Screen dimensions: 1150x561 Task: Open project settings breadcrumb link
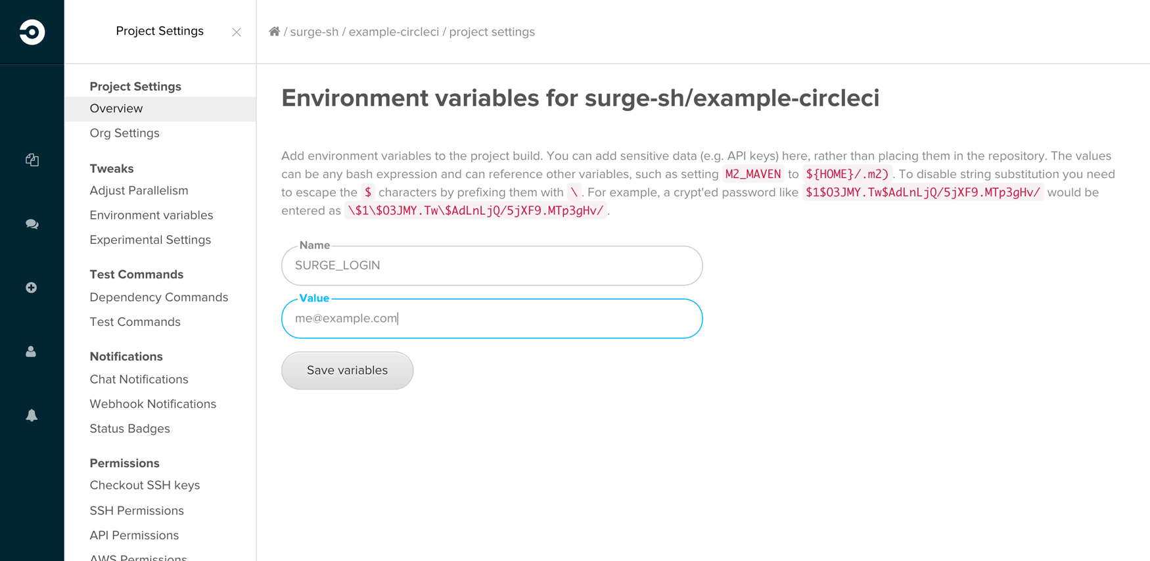point(492,32)
